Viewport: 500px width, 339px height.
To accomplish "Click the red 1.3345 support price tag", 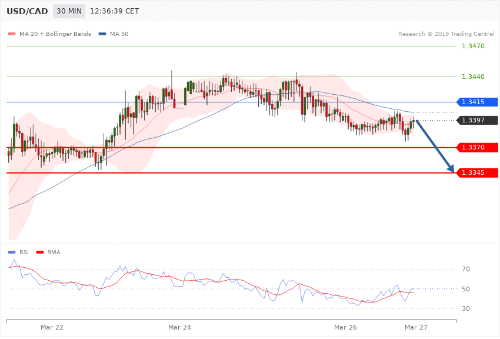I will pyautogui.click(x=478, y=173).
